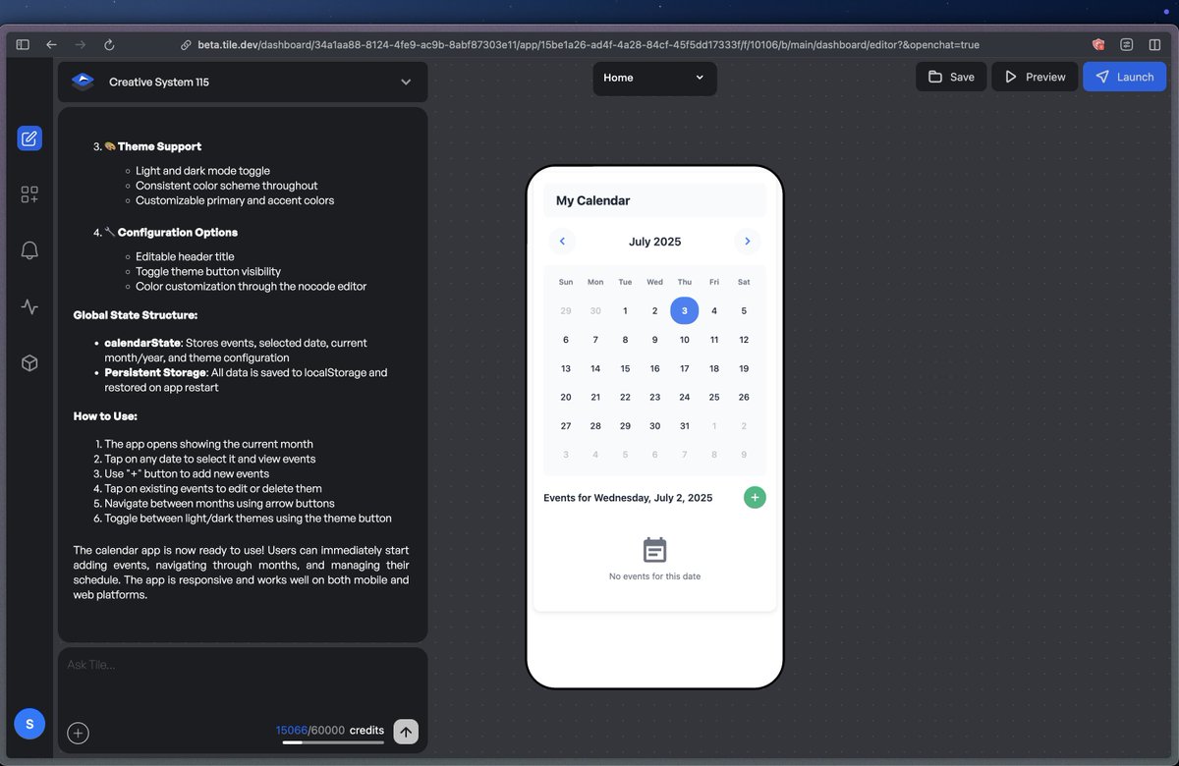The height and width of the screenshot is (766, 1179).
Task: Go to next month with the right chevron
Action: [747, 241]
